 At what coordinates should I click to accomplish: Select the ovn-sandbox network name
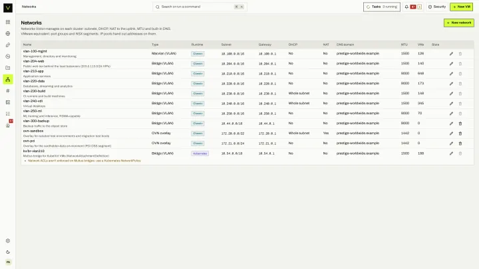[x=33, y=131]
